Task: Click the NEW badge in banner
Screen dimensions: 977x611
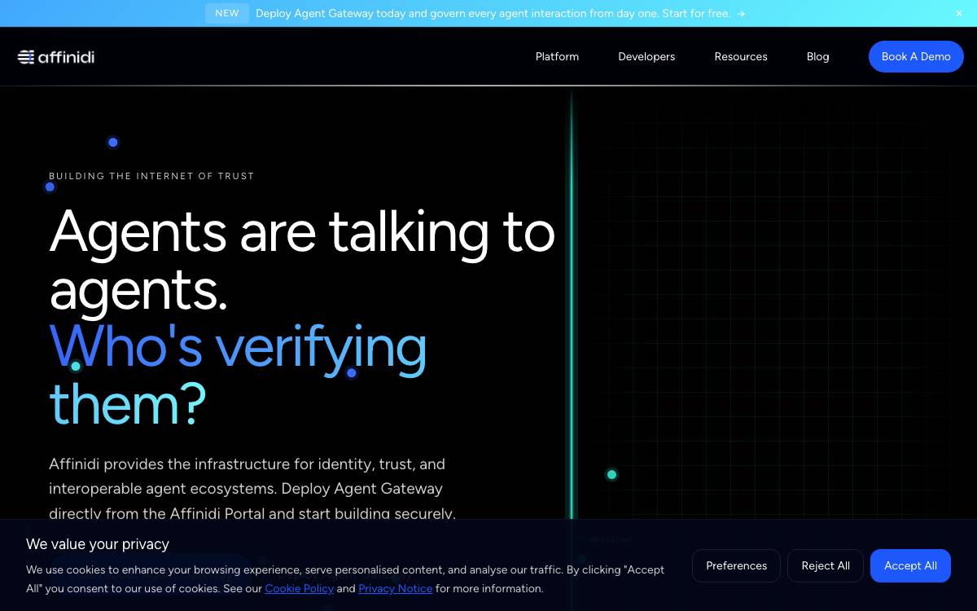Action: click(227, 13)
